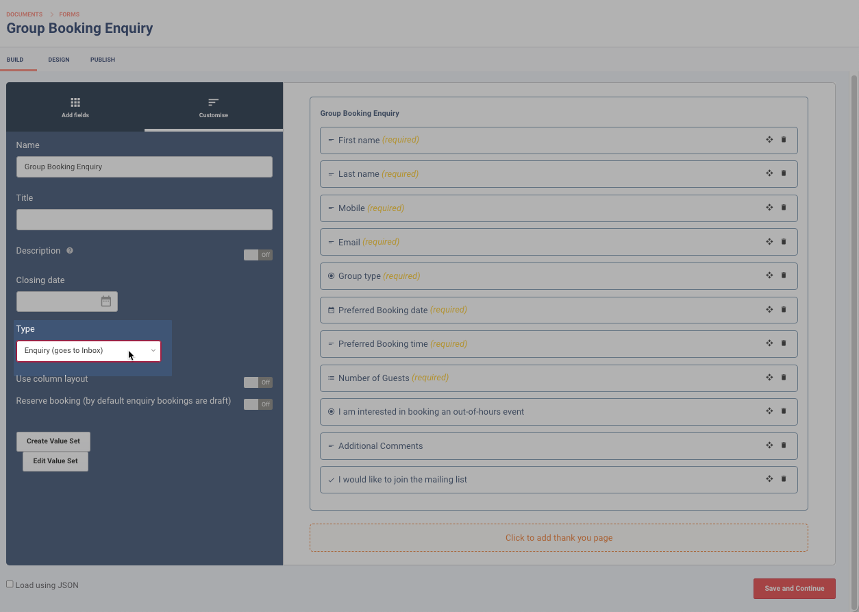Switch to the Publish tab
The height and width of the screenshot is (612, 859).
tap(103, 60)
